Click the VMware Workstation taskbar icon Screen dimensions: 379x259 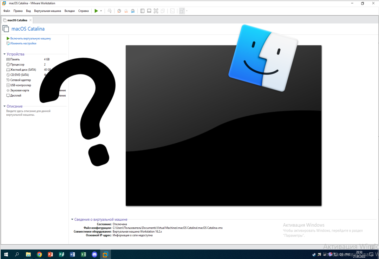[x=105, y=254]
